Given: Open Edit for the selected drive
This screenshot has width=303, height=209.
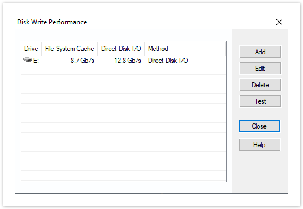Looking at the screenshot, I should (x=260, y=68).
